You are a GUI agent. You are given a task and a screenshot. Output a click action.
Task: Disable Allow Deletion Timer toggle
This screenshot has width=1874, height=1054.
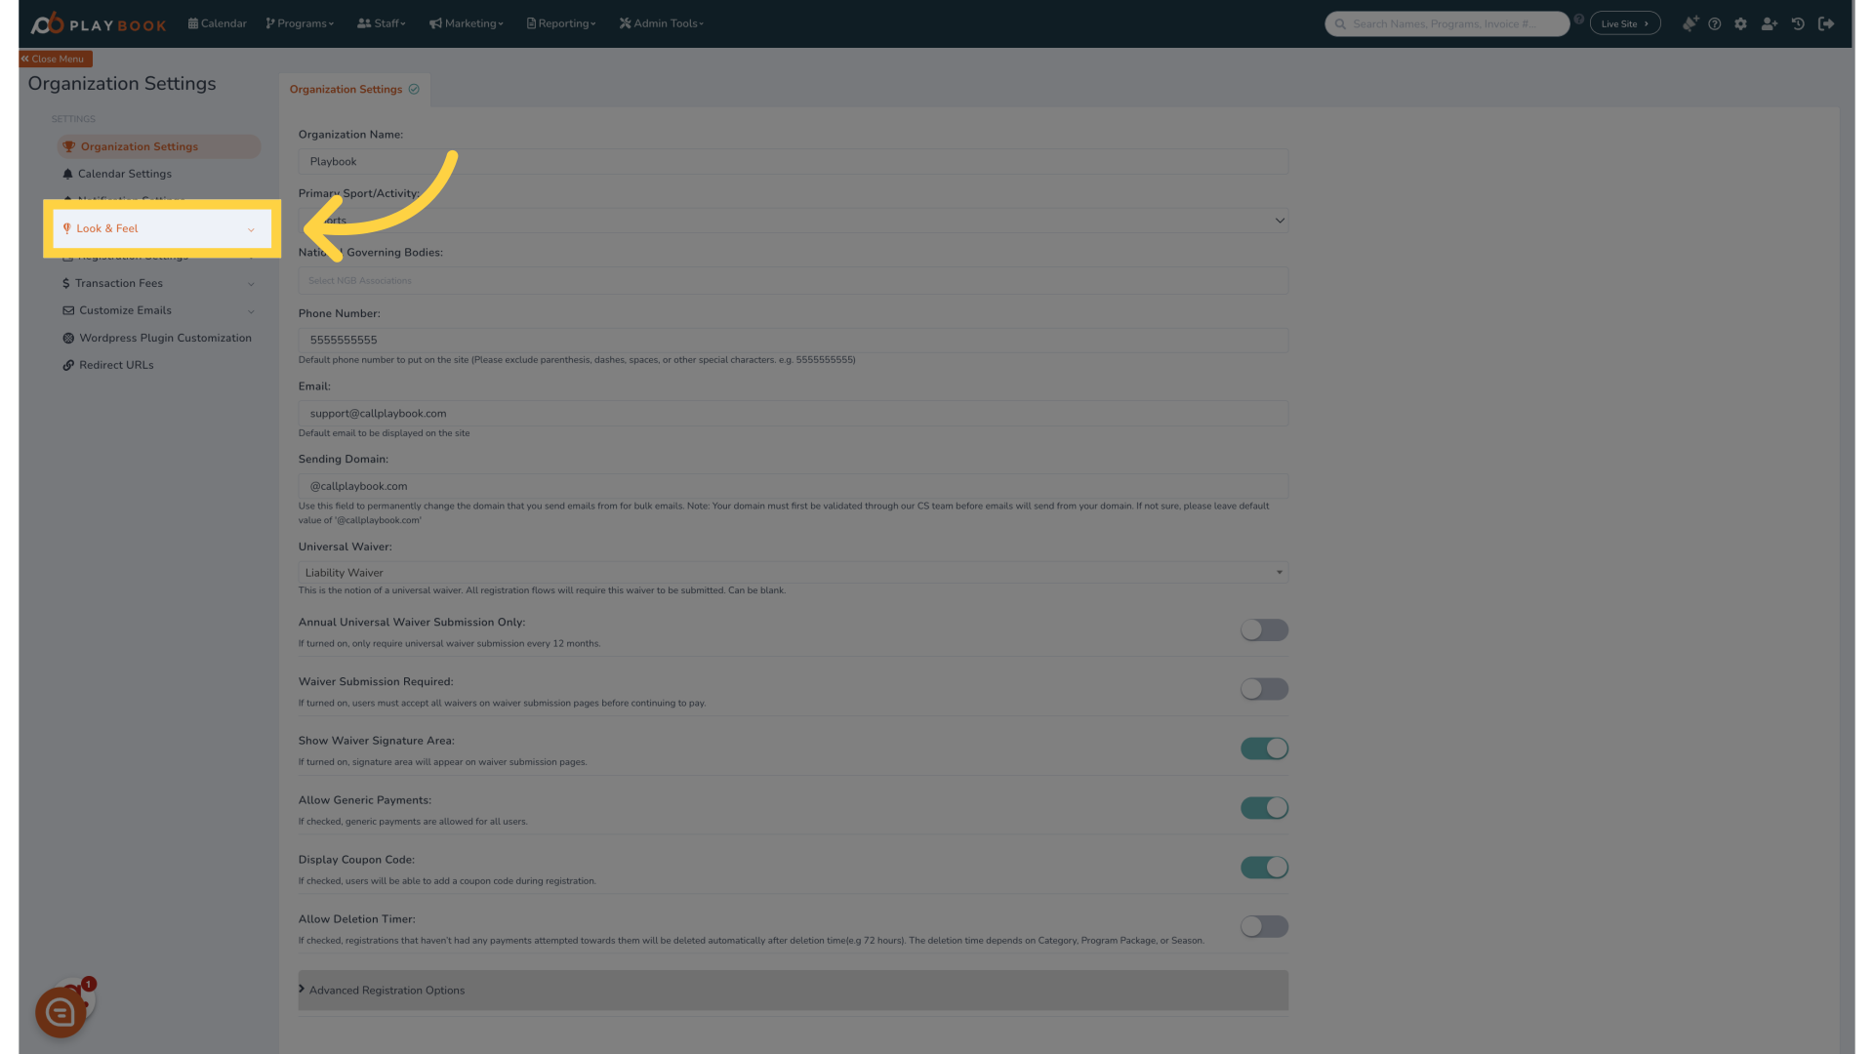(1264, 926)
